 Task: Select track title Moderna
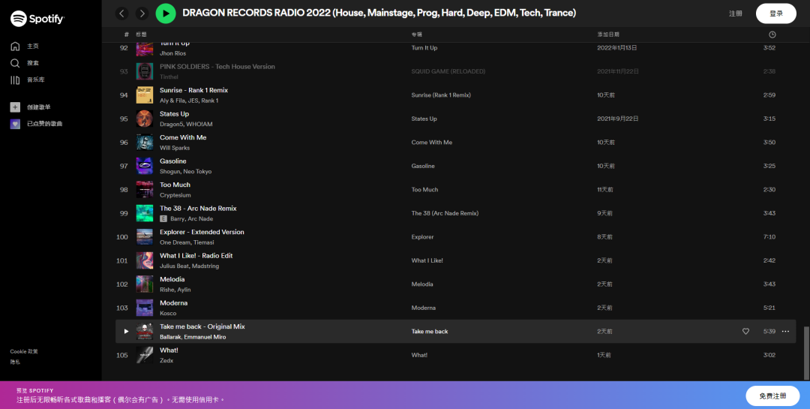(x=173, y=303)
